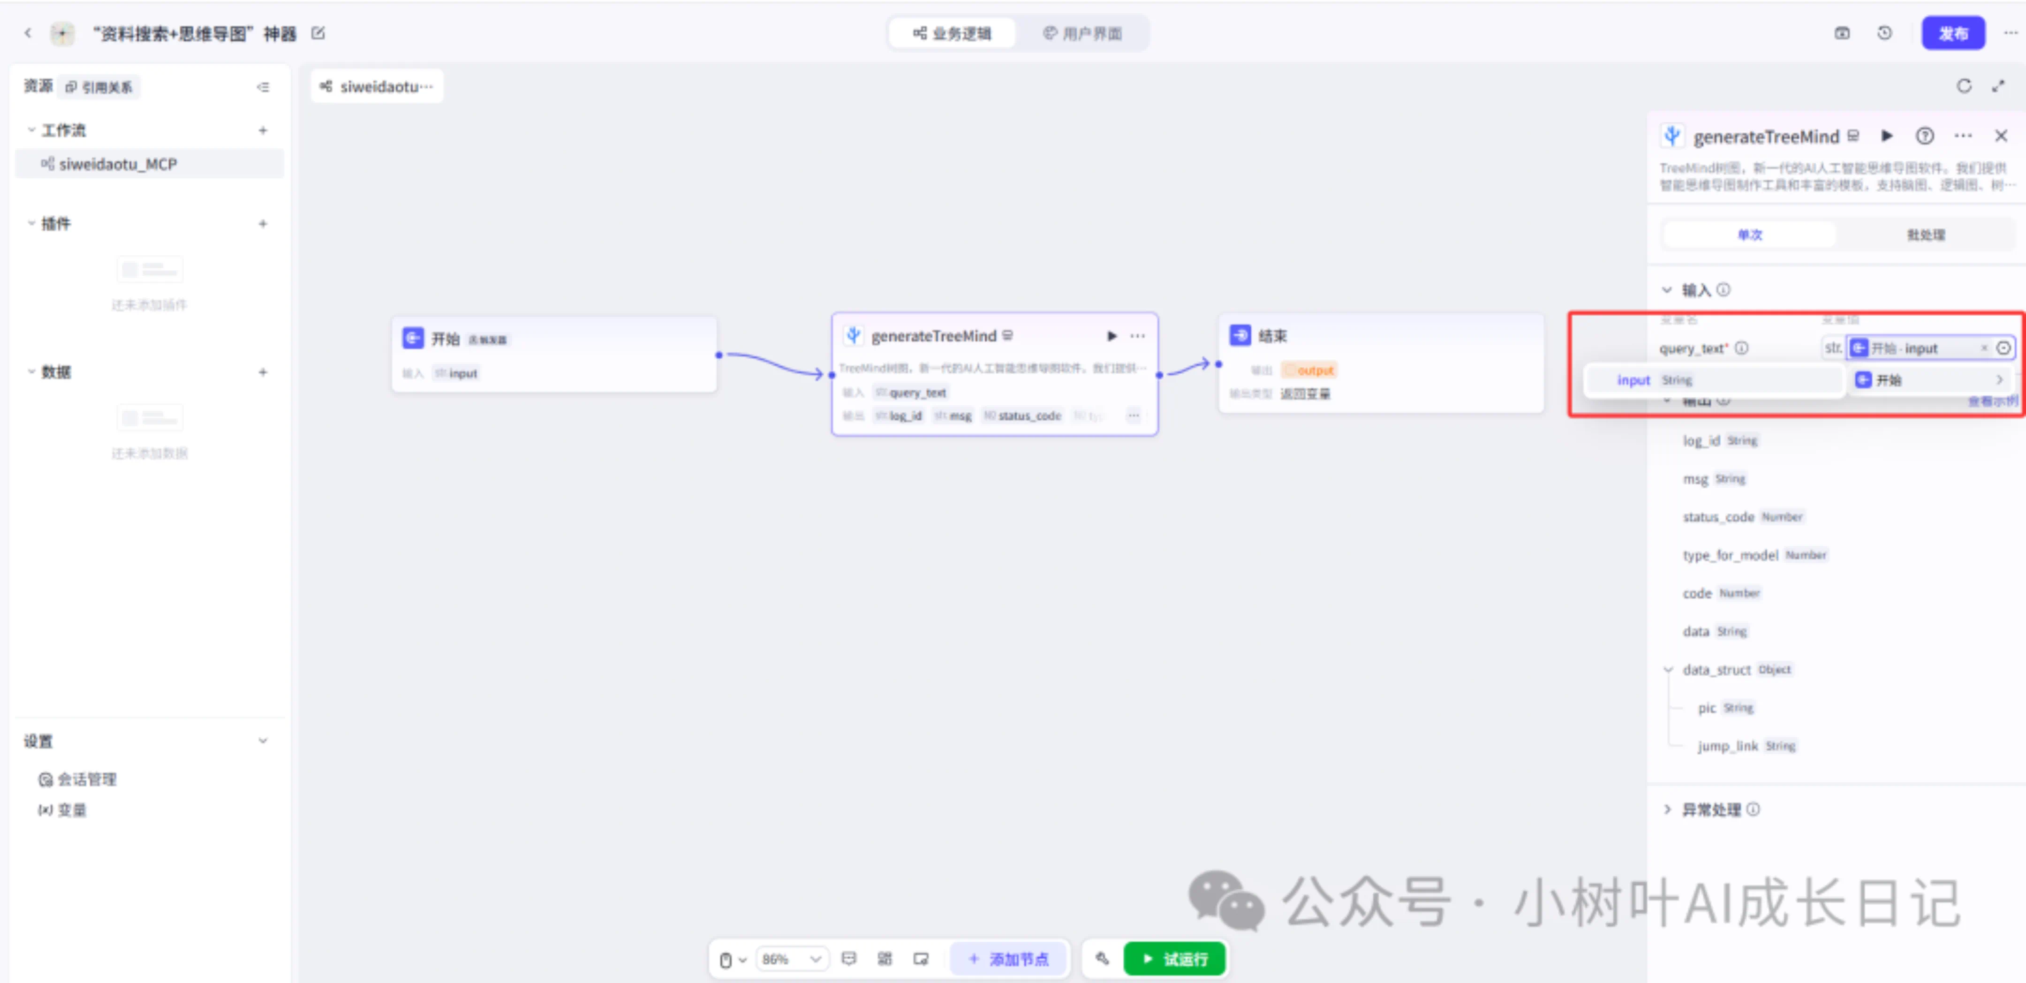Click the 结束 node icon
The height and width of the screenshot is (983, 2026).
click(x=1240, y=335)
